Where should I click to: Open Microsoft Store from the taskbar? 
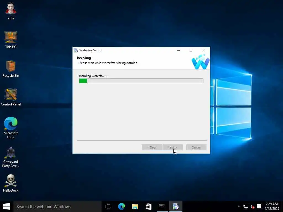(148, 206)
